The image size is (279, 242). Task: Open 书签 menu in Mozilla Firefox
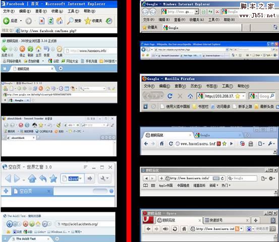(x=211, y=86)
